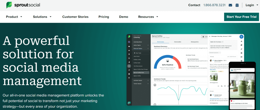Open the chat bubble icon on the right rail
The height and width of the screenshot is (110, 260).
(241, 45)
